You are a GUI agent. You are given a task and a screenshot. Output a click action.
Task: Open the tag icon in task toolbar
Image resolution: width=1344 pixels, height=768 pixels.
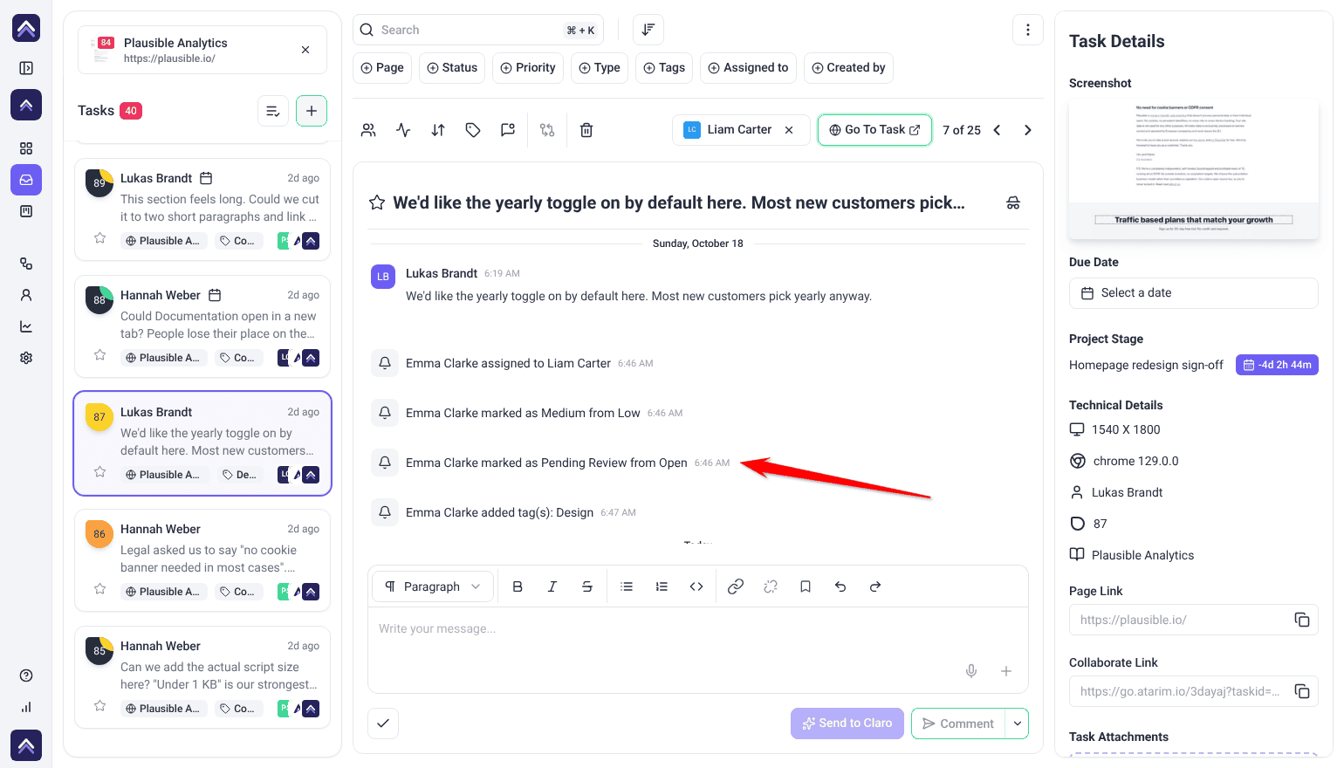473,130
